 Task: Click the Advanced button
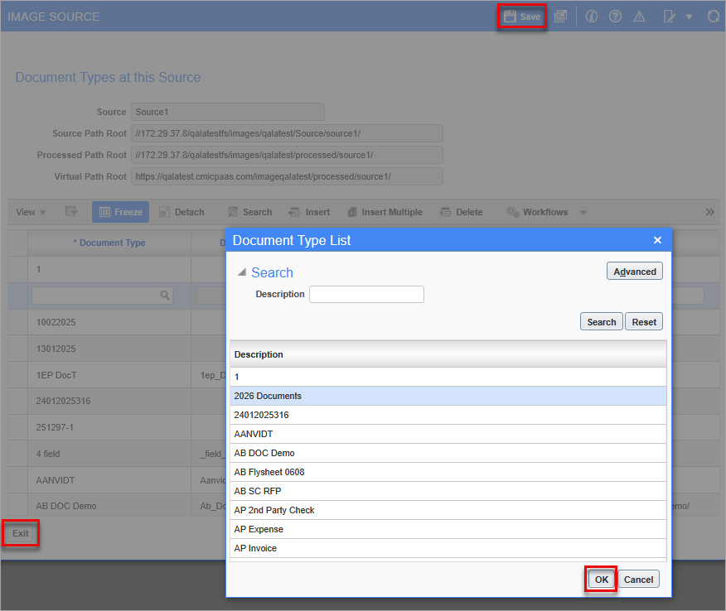635,272
